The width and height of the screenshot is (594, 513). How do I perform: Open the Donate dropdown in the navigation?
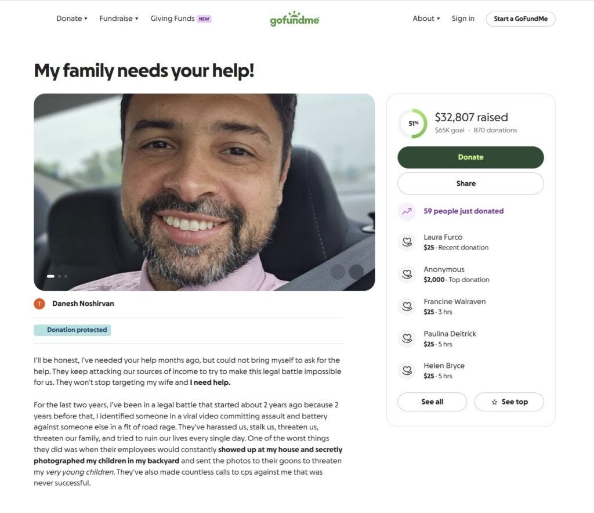click(71, 18)
